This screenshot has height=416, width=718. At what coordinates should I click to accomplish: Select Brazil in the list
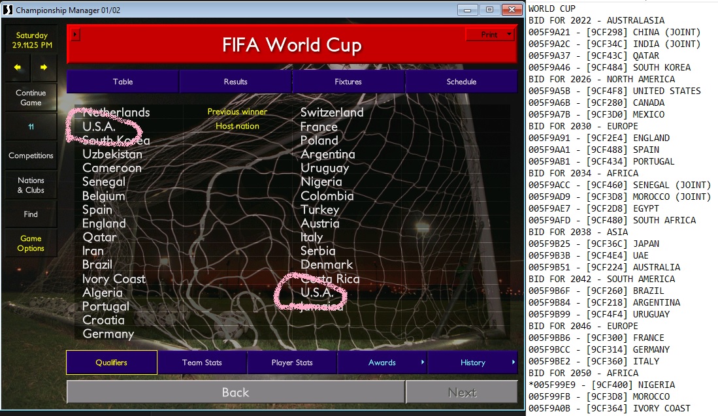(x=97, y=264)
